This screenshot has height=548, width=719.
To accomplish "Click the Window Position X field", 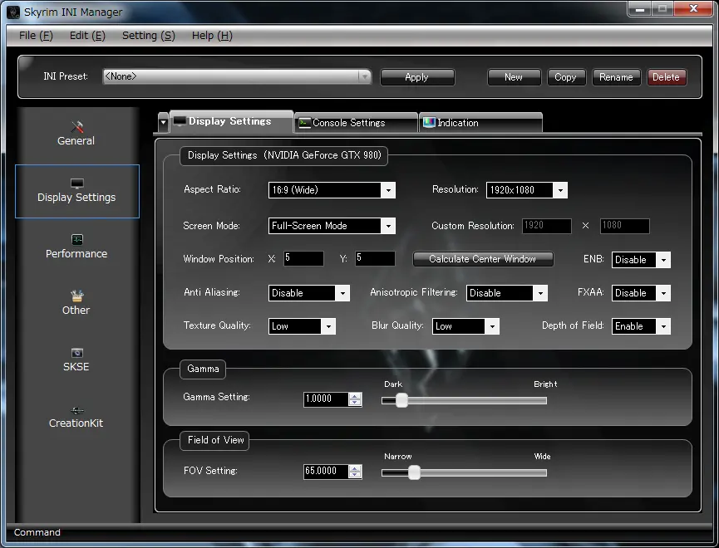I will pyautogui.click(x=303, y=258).
